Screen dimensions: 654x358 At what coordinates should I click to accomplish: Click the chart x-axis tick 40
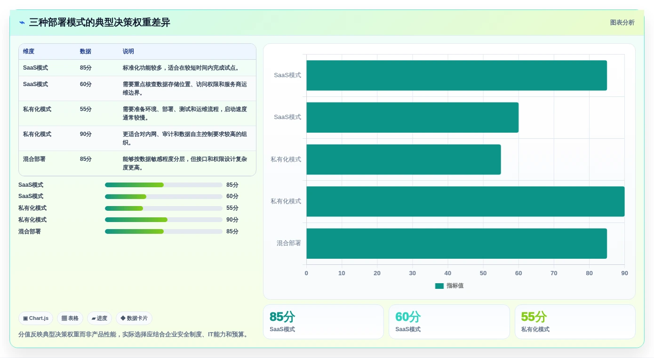pos(448,273)
